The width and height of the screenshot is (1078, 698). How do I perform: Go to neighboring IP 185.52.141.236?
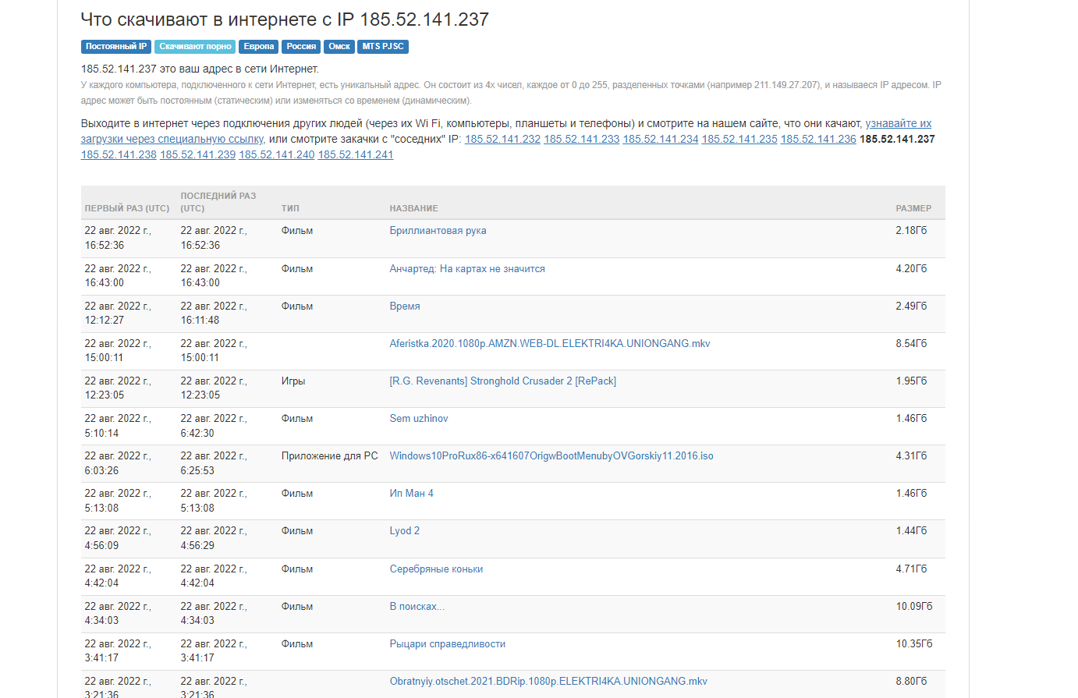pyautogui.click(x=818, y=139)
